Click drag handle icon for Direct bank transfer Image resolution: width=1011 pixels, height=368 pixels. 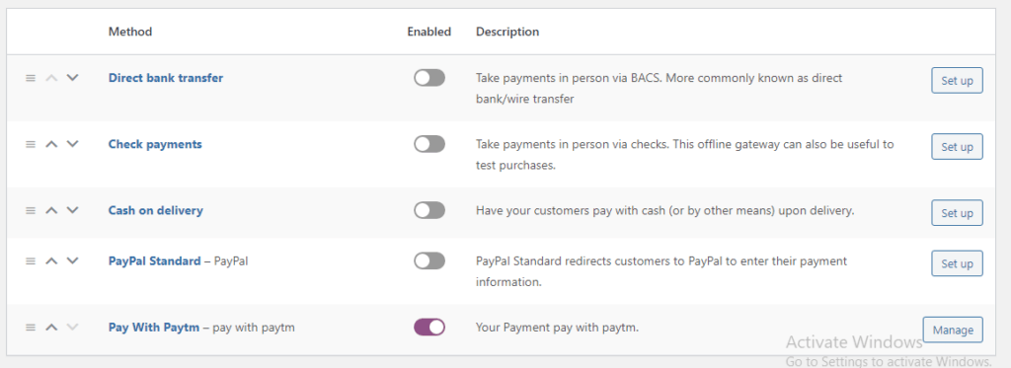click(31, 78)
